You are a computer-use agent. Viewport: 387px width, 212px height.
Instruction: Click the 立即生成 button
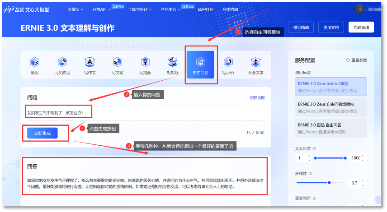(x=42, y=133)
